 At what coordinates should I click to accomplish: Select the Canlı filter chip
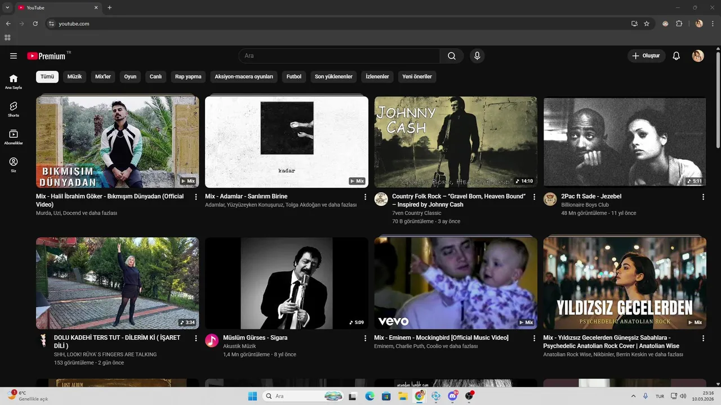pyautogui.click(x=155, y=76)
